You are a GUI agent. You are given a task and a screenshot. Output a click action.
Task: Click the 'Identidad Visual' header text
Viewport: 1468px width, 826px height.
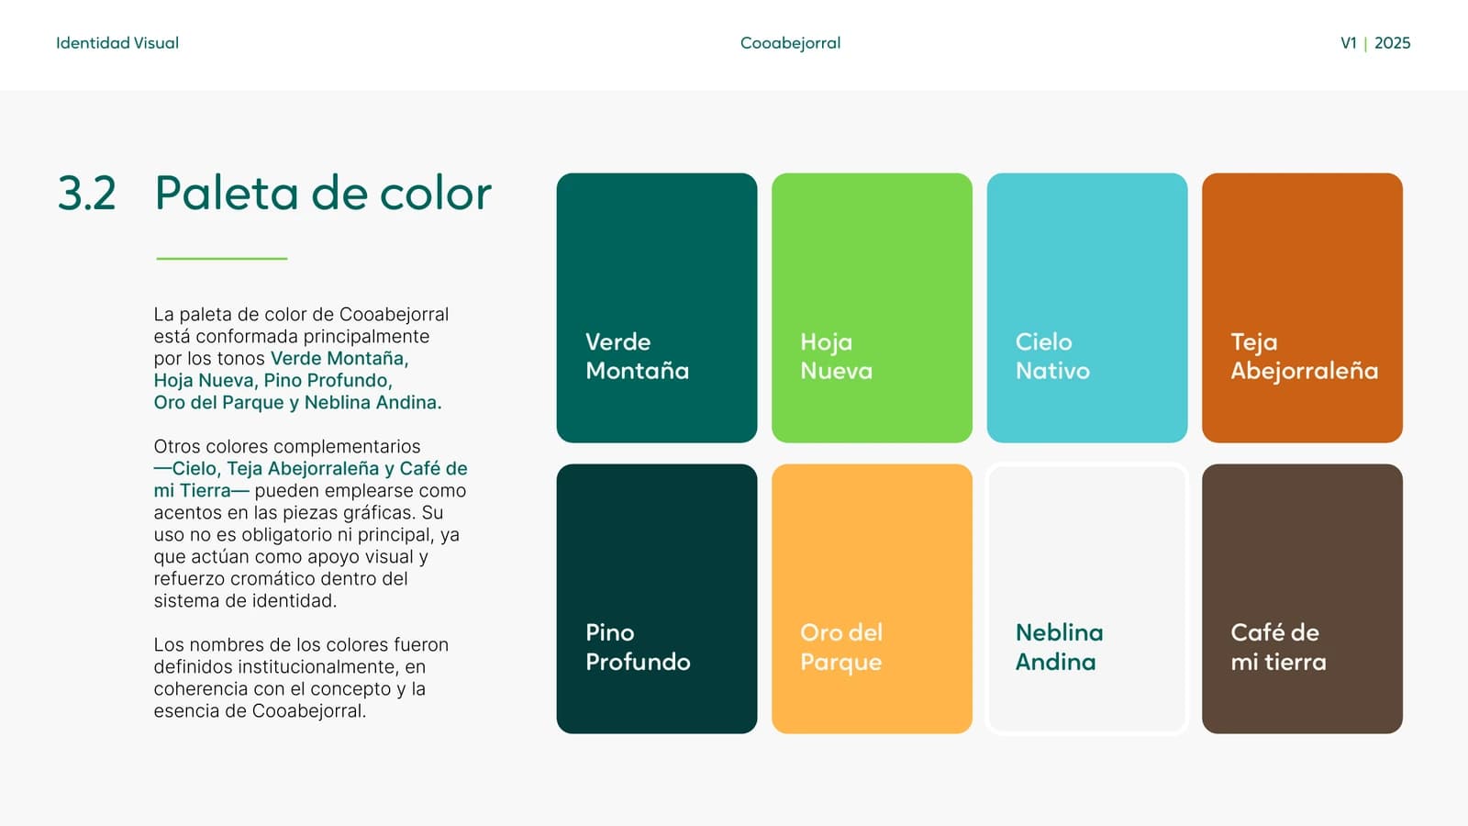(x=117, y=43)
